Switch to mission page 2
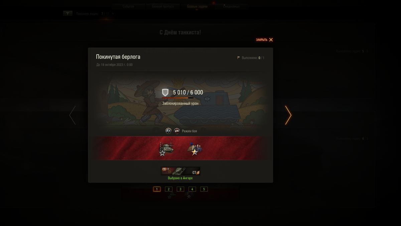The image size is (401, 226). 169,189
